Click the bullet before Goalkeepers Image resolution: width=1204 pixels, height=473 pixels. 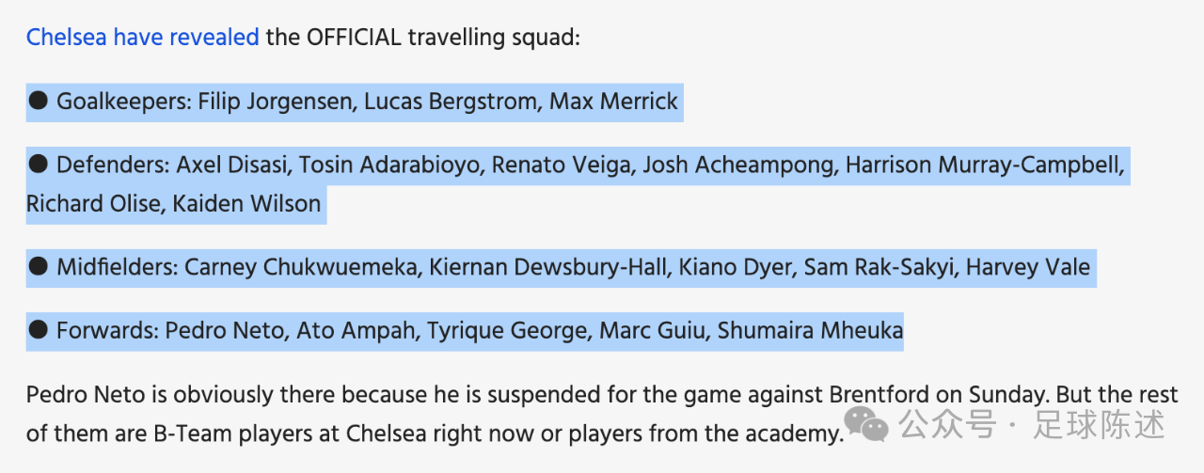(x=39, y=101)
